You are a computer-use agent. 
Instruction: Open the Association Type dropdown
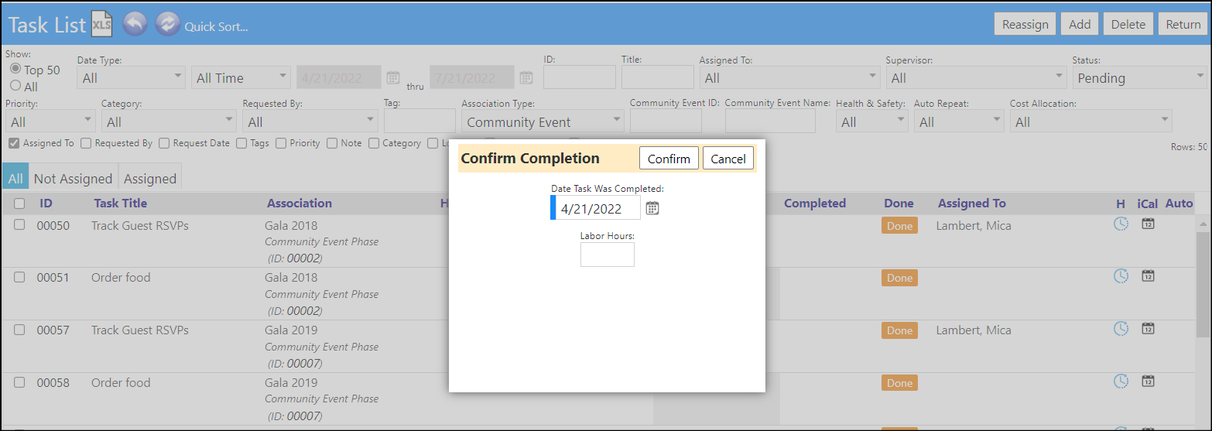pyautogui.click(x=543, y=121)
